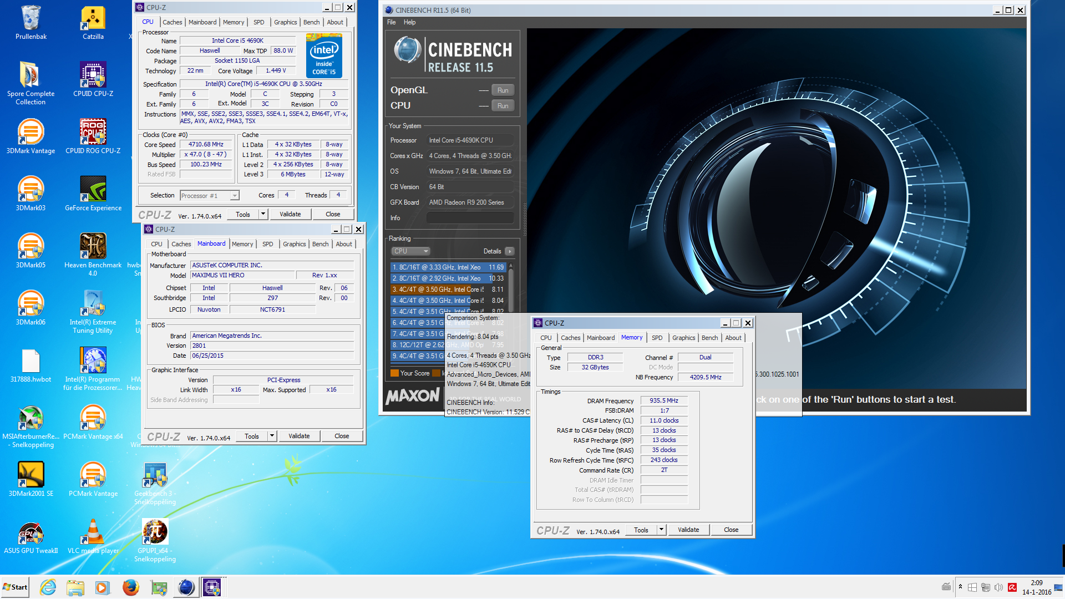
Task: Open the Cinebench Help menu
Action: coord(409,22)
